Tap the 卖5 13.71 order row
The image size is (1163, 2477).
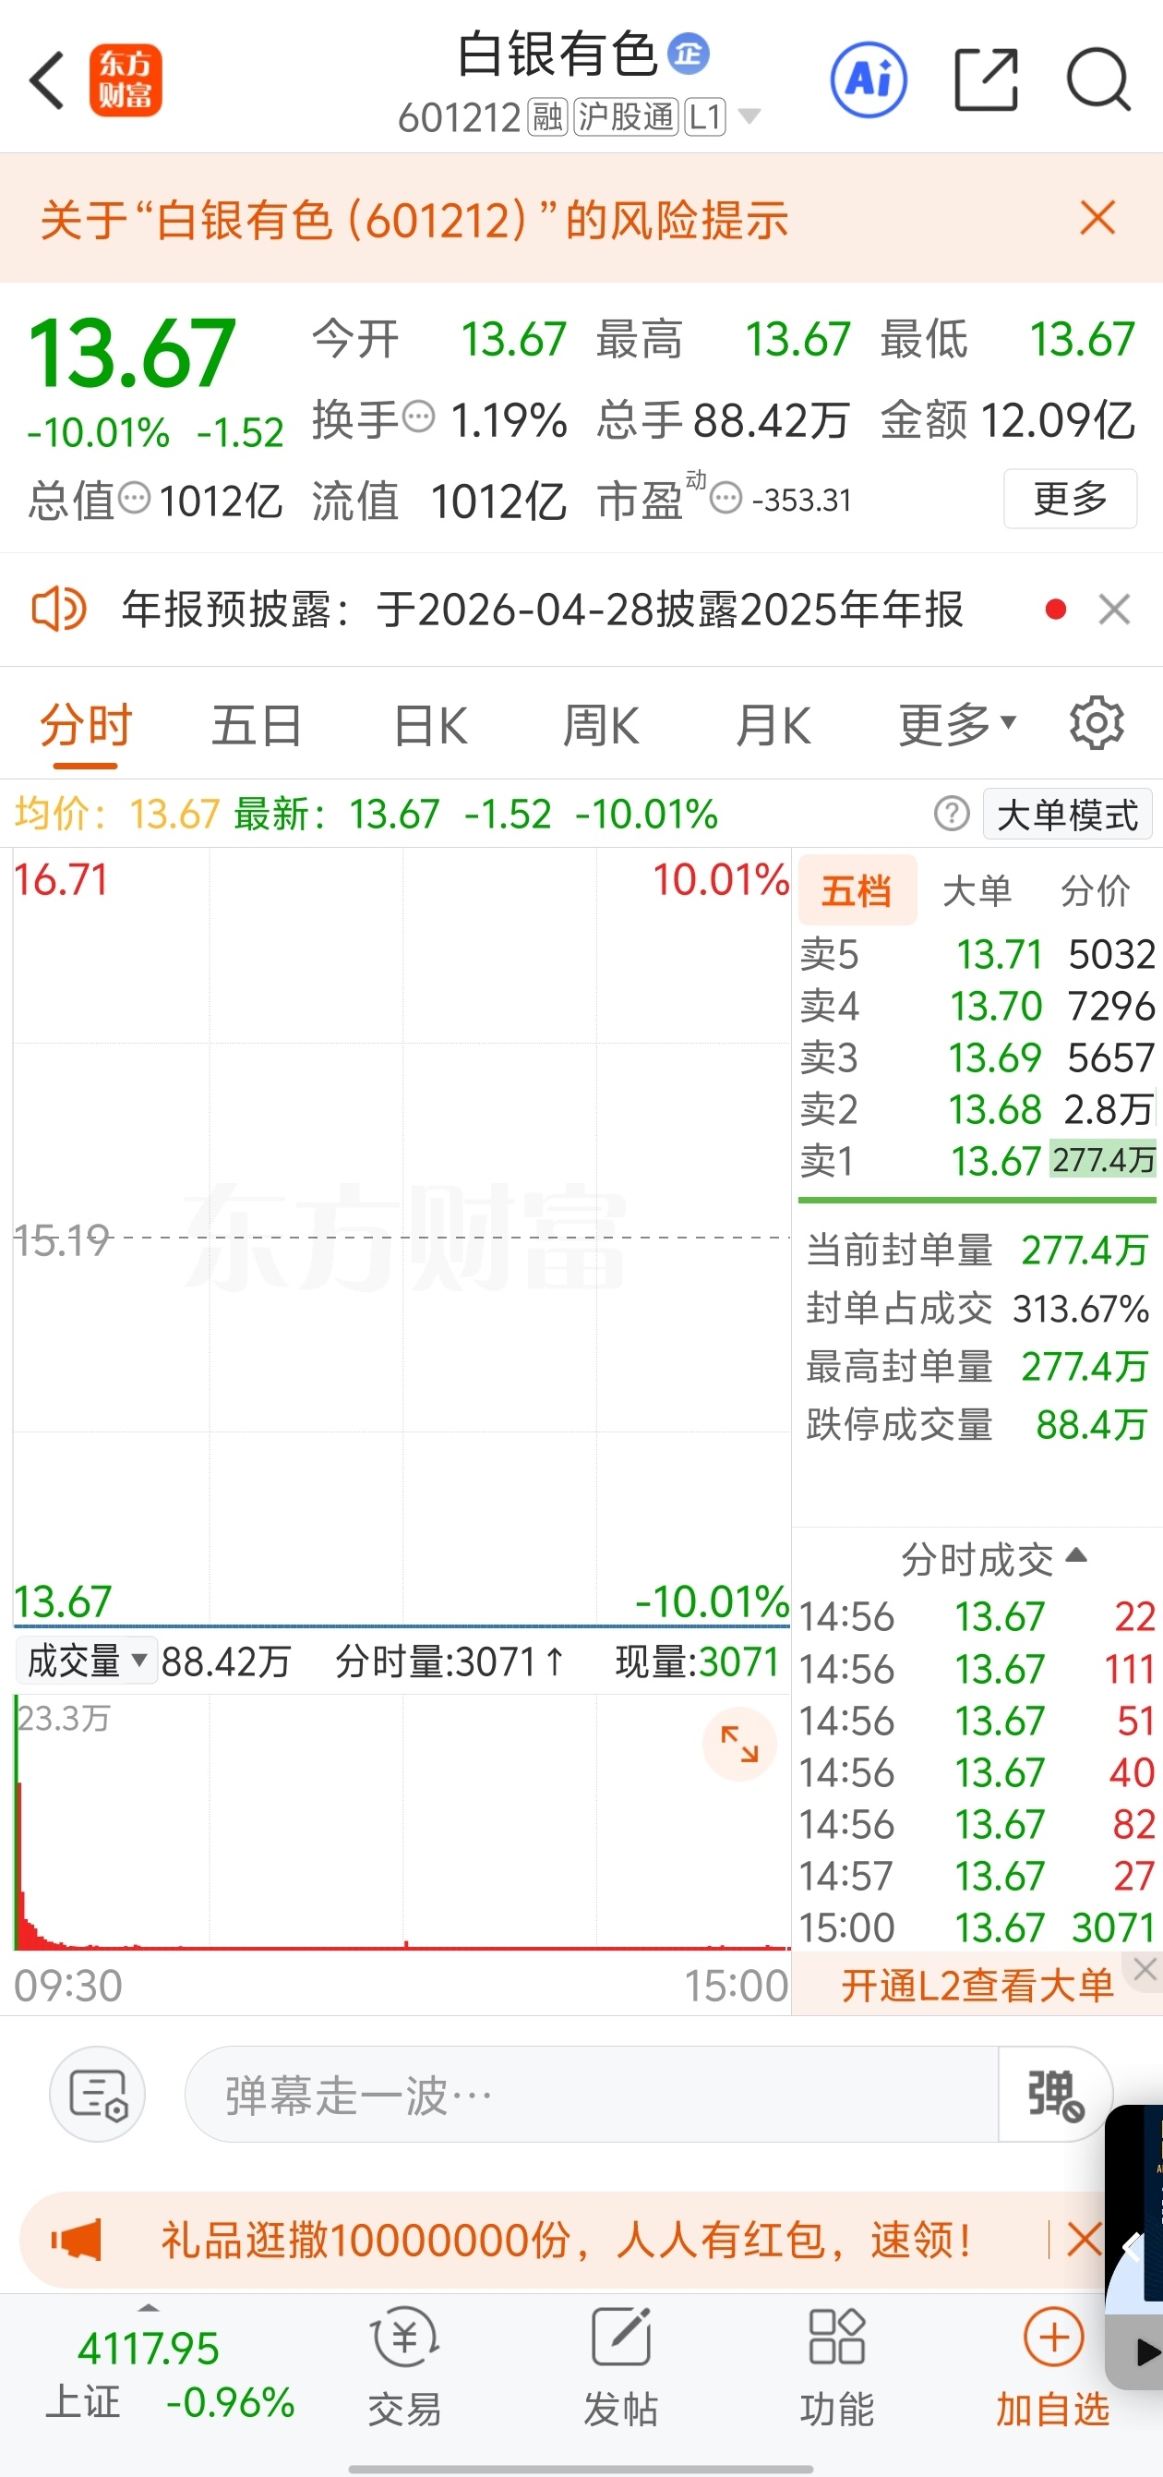[x=977, y=954]
